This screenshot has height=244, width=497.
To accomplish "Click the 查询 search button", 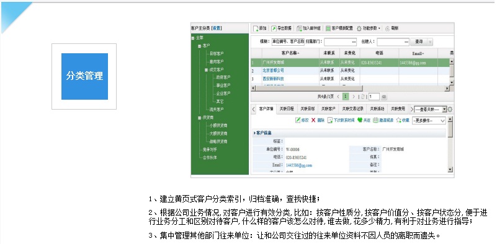I will point(419,41).
